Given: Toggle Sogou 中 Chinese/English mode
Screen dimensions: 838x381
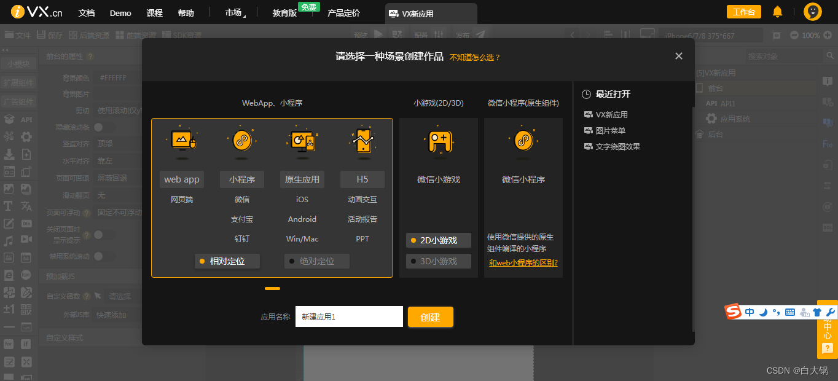Looking at the screenshot, I should 750,312.
